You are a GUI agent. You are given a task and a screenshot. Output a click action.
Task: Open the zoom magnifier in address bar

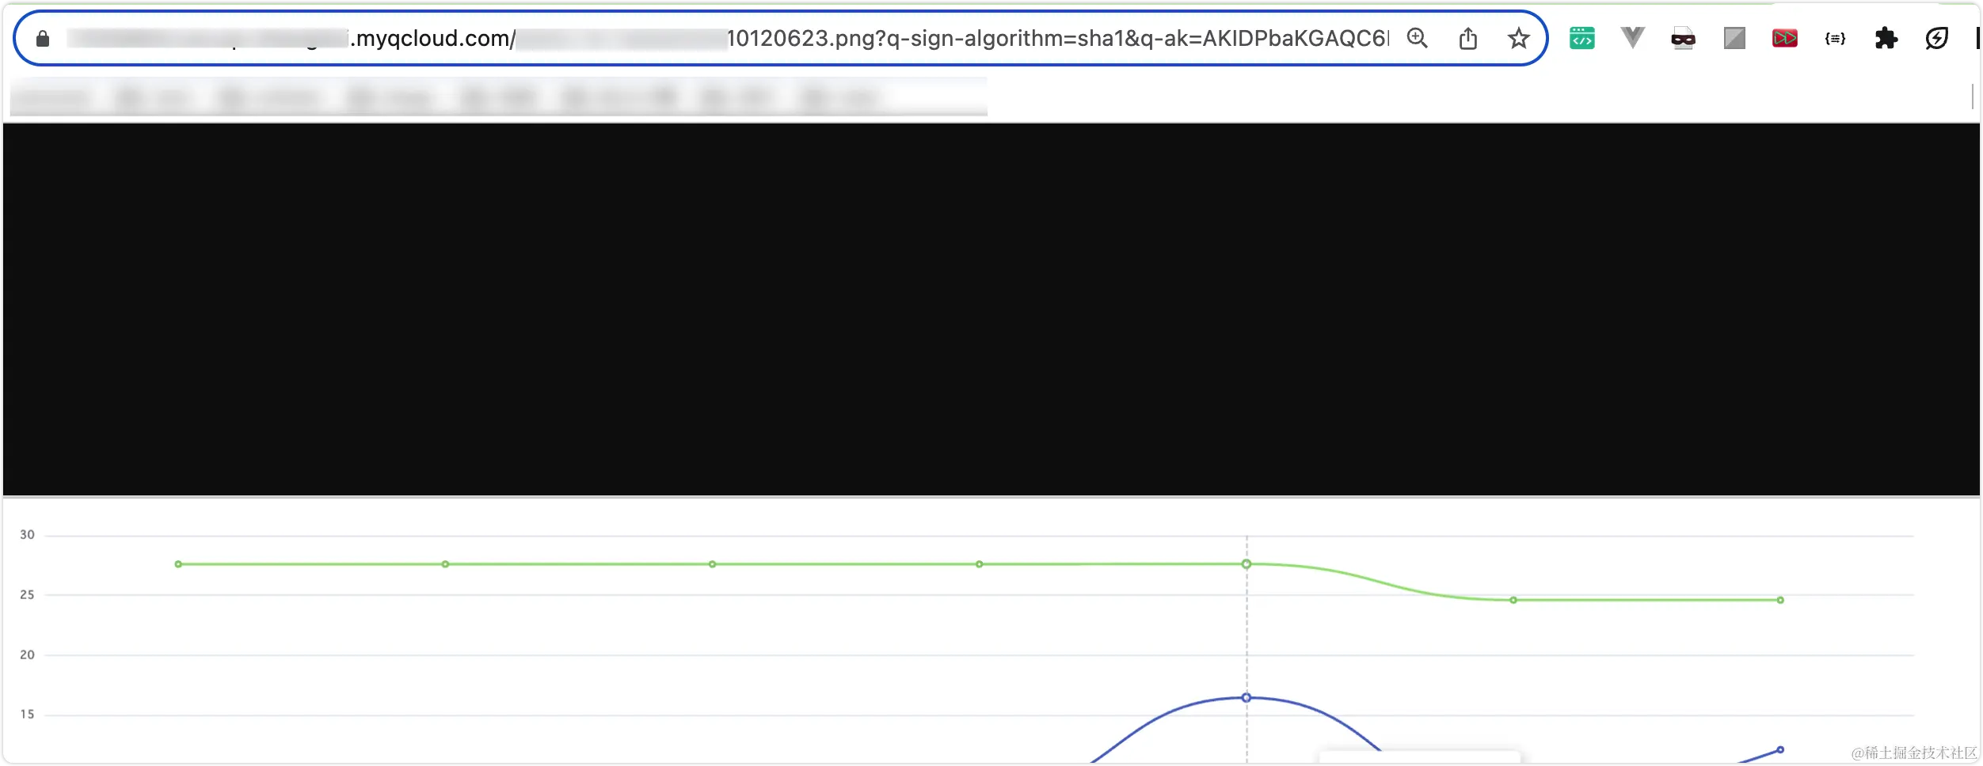click(x=1417, y=38)
